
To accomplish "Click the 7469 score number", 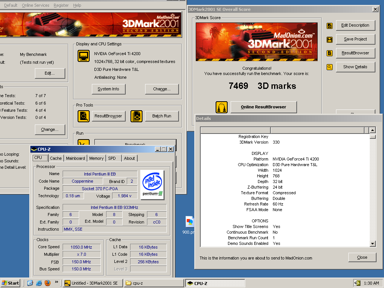I will (238, 86).
